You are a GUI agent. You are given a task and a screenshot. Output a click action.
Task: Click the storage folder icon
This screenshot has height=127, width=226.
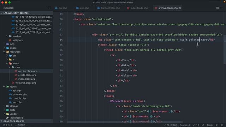(7, 106)
